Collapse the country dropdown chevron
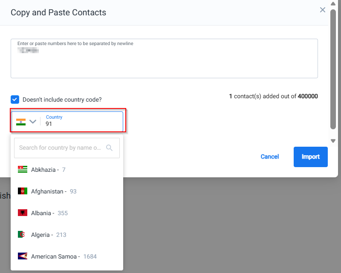This screenshot has height=273, width=341. [33, 122]
